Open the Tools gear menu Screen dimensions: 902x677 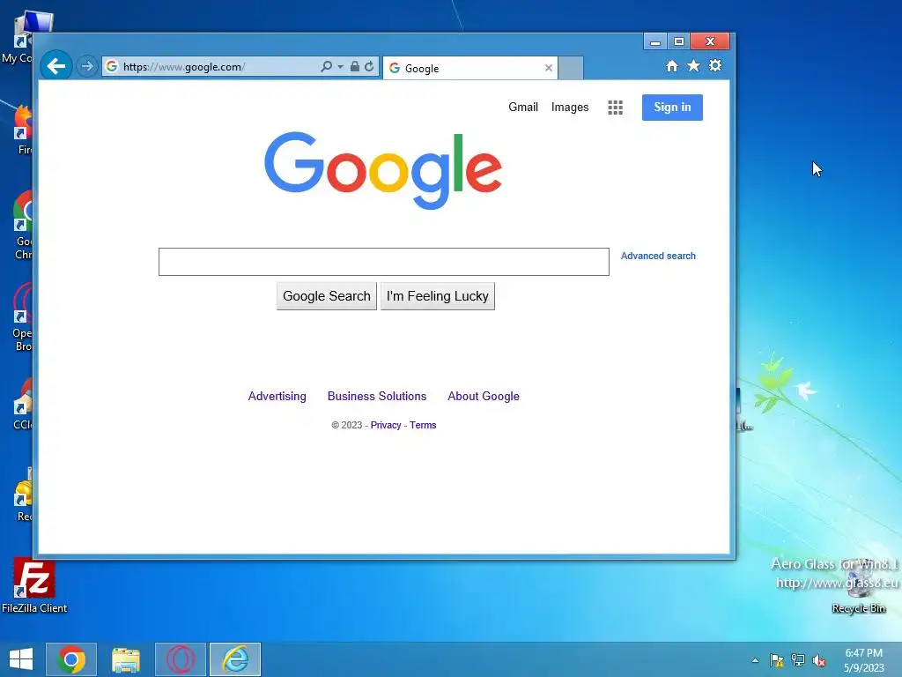click(x=715, y=65)
